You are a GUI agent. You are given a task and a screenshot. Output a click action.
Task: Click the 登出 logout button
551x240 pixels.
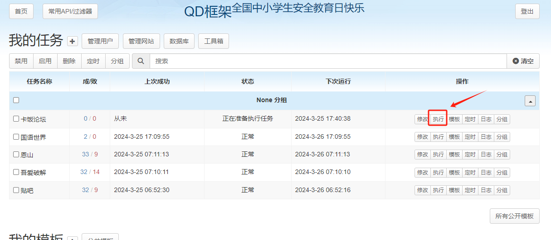click(527, 11)
